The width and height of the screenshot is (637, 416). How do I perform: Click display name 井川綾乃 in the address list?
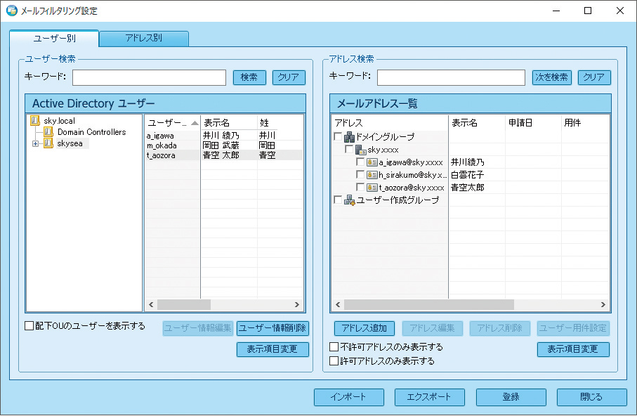468,162
